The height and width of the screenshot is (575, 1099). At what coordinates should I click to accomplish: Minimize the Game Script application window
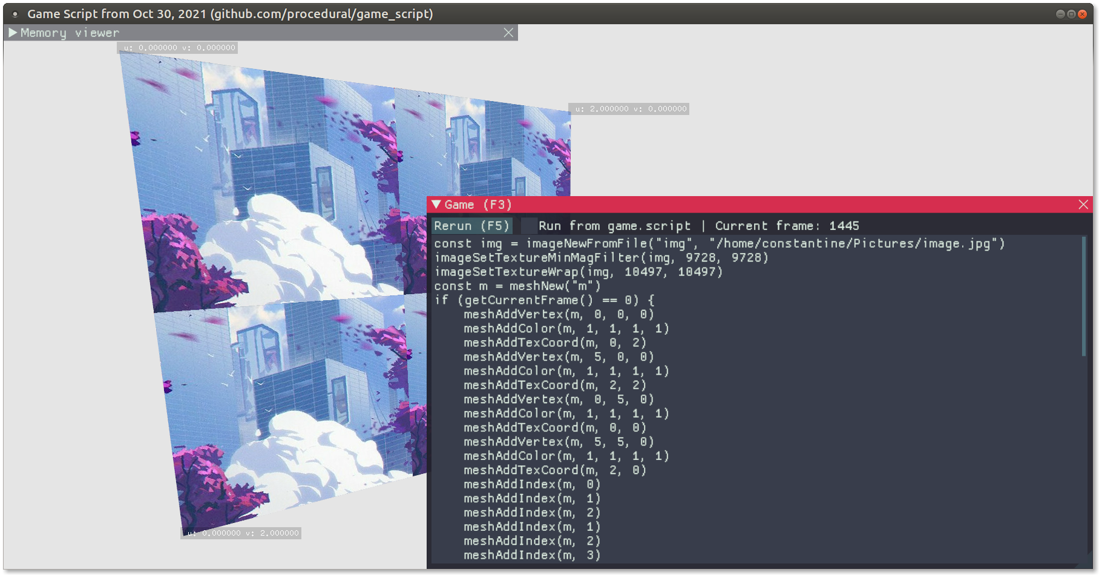(1060, 14)
